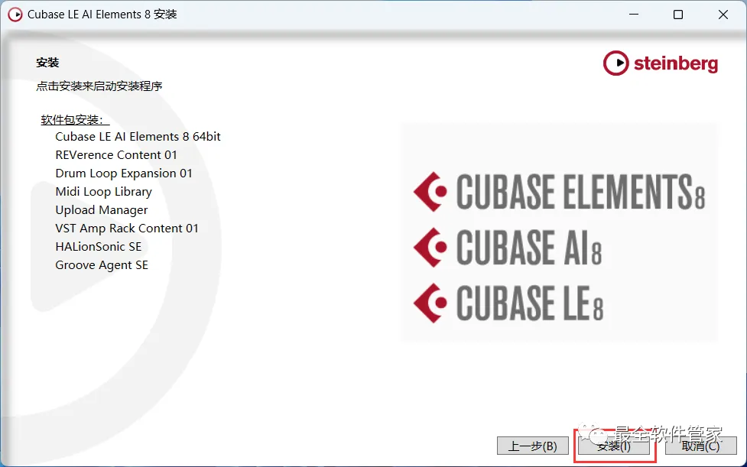Cancel setup with the 取消(C) button
The width and height of the screenshot is (747, 467).
pyautogui.click(x=700, y=446)
